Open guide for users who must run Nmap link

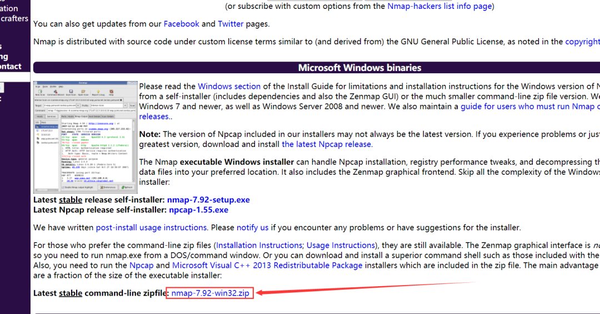530,107
